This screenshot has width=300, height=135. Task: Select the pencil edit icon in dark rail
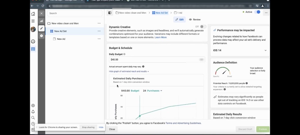coord(42,28)
